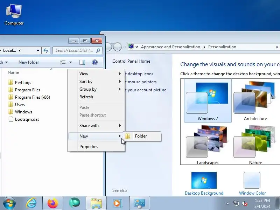Screen dimensions: 280x210
Task: Choose Refresh from the context menu
Action: tap(96, 97)
